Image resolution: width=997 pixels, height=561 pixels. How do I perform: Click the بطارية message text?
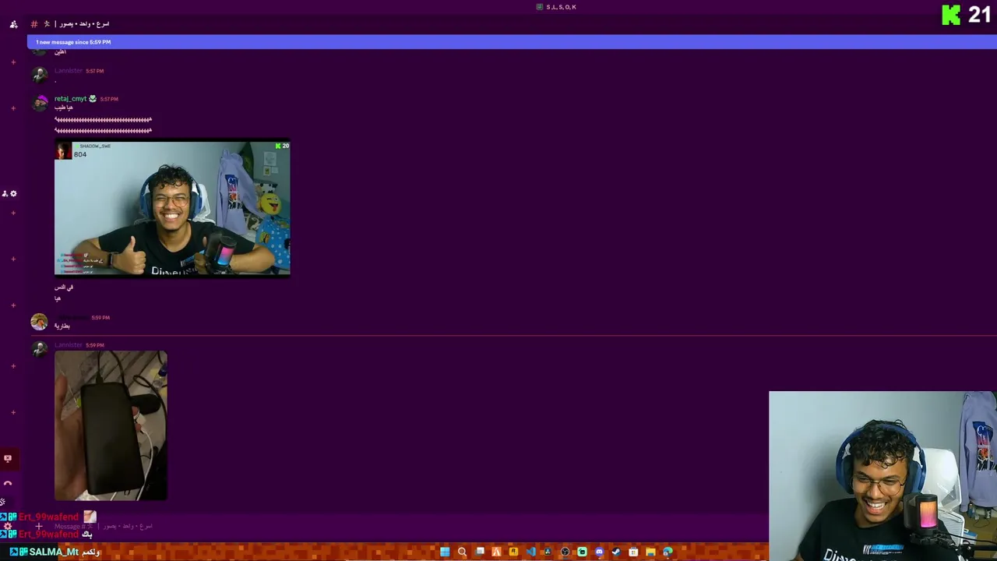point(62,326)
